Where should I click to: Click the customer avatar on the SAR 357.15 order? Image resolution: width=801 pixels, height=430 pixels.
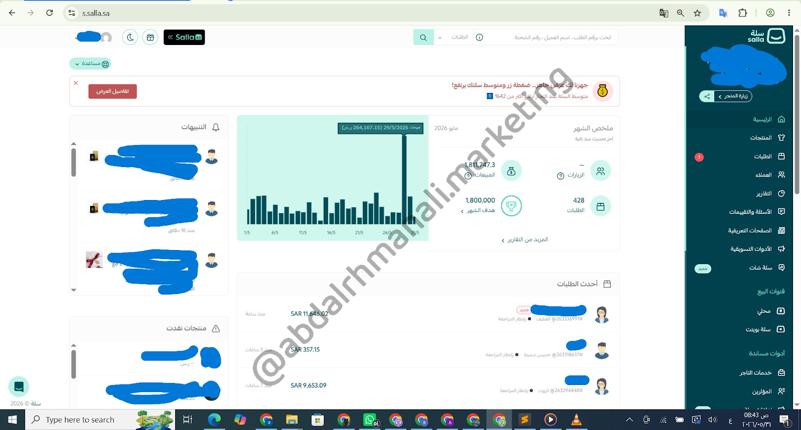tap(602, 350)
